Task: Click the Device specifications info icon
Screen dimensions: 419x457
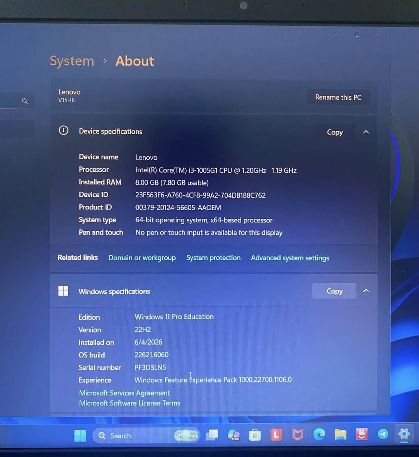Action: [64, 130]
